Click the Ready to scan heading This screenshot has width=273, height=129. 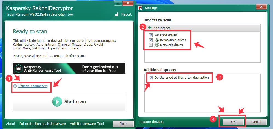click(30, 31)
